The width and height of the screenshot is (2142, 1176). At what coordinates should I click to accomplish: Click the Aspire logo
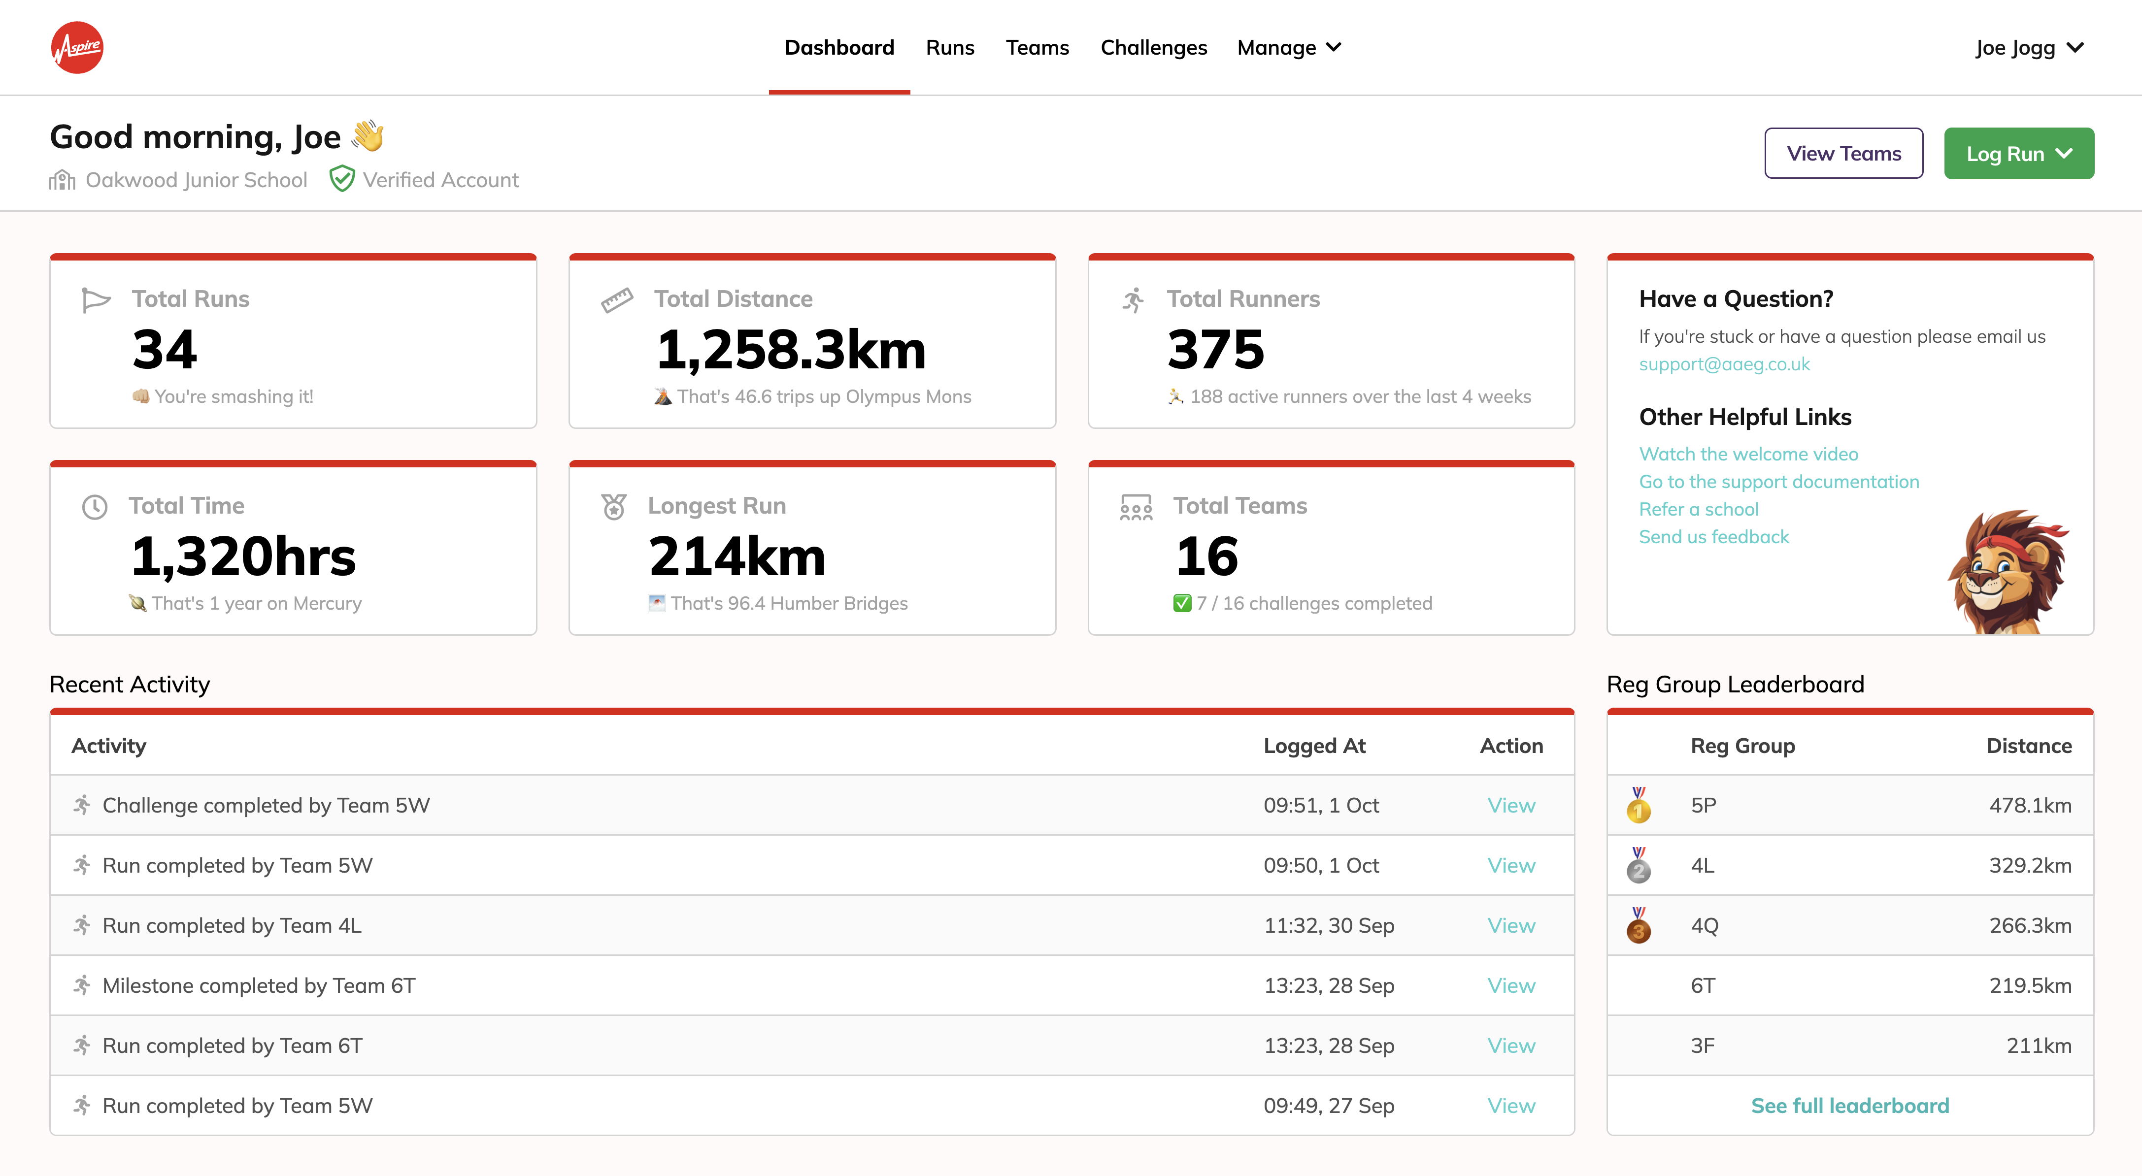tap(76, 47)
